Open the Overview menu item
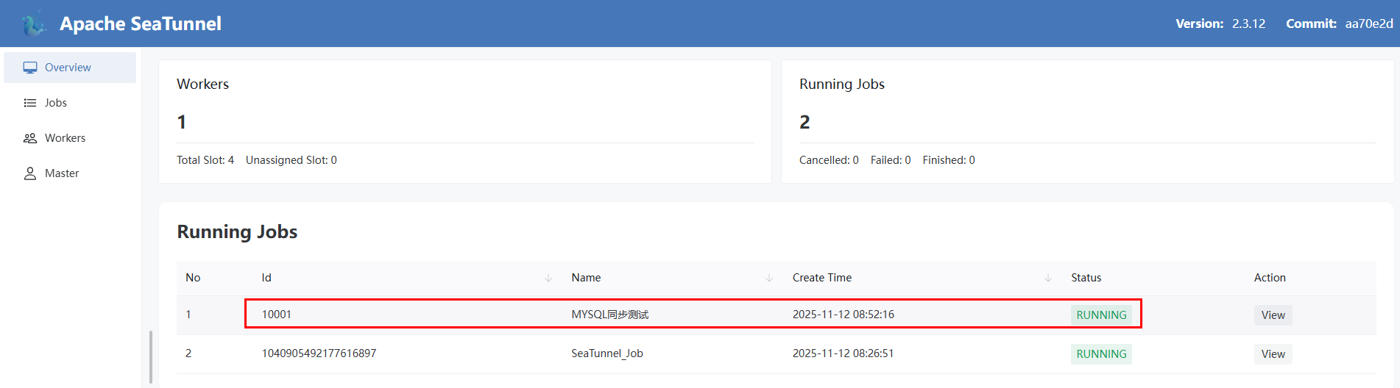Screen dimensions: 1400x388 pyautogui.click(x=68, y=68)
